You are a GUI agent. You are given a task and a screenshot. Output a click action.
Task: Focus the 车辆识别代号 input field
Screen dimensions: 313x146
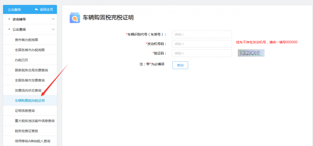(202, 34)
